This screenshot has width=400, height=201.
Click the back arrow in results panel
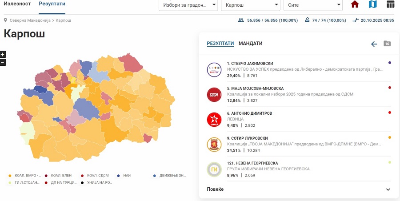(374, 44)
